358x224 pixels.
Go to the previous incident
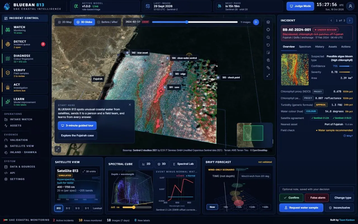point(331,20)
